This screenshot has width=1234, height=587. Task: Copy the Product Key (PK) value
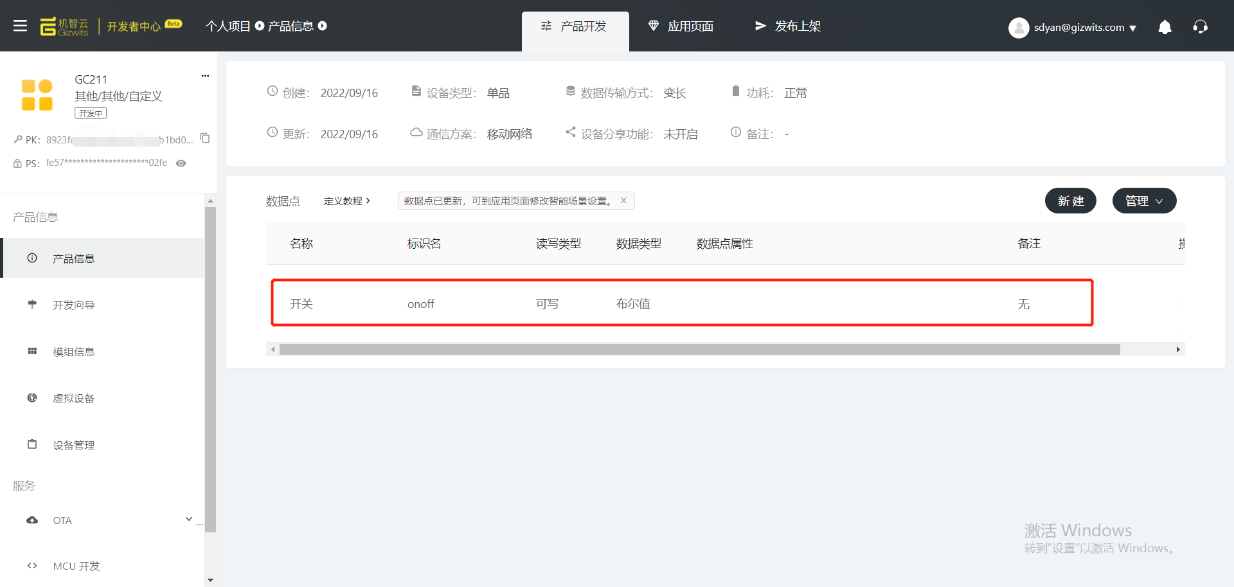[x=204, y=138]
